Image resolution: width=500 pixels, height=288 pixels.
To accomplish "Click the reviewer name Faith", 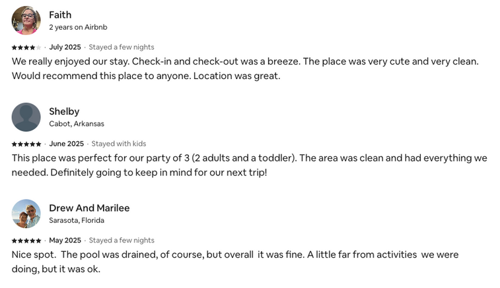I will click(60, 15).
